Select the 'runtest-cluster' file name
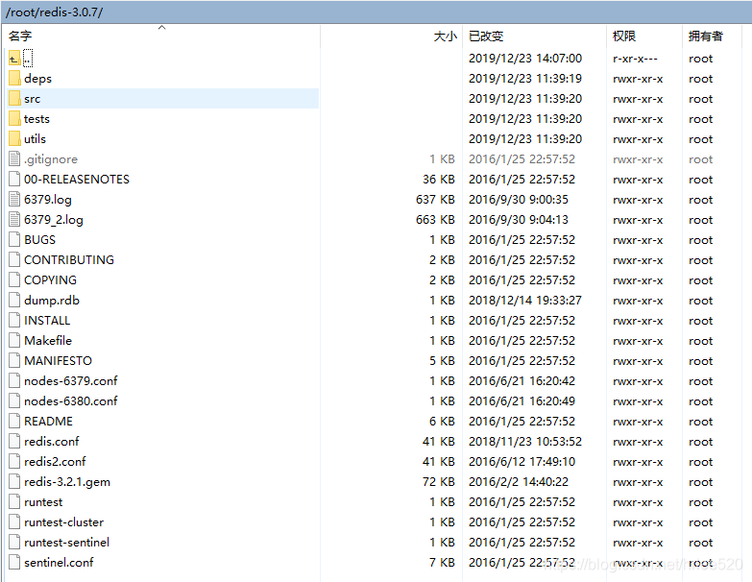Image resolution: width=752 pixels, height=582 pixels. click(63, 521)
